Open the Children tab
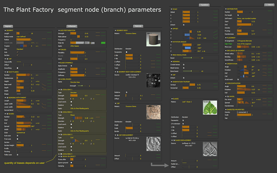The image size is (277, 173). pyautogui.click(x=269, y=5)
